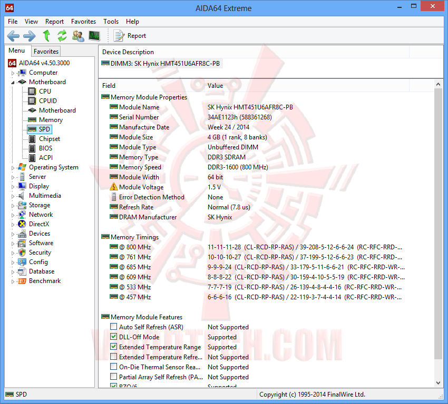Toggle On-Die Thermal Sensor Readout checkbox
Viewport: 448px width, 404px height.
113,366
